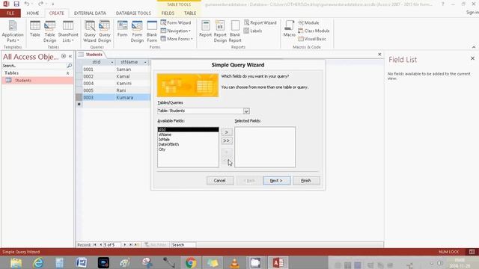Open VLC media player from taskbar

pos(234,262)
